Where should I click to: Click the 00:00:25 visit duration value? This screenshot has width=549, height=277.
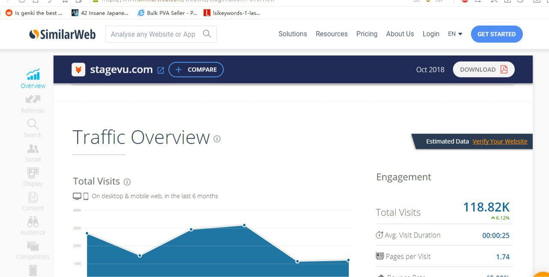[x=496, y=236]
